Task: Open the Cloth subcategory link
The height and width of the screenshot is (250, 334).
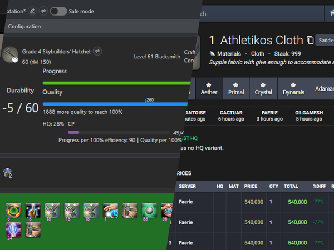Action: pos(258,53)
